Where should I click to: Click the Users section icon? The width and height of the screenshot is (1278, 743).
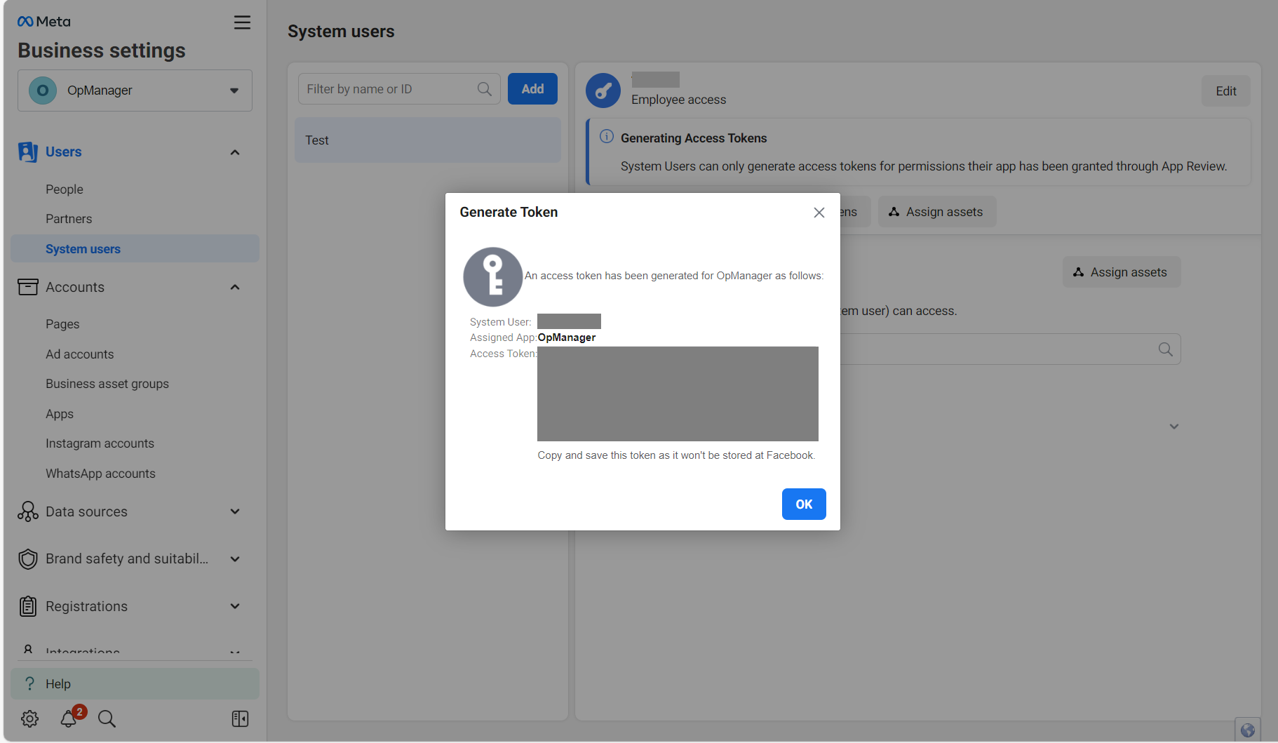(x=28, y=152)
